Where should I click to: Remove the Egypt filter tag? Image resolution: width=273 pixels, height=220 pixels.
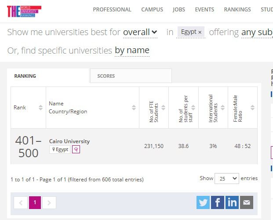coord(200,32)
